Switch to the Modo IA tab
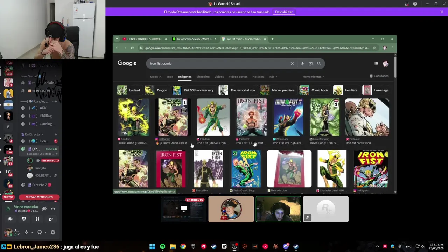The image size is (448, 252). click(x=156, y=77)
